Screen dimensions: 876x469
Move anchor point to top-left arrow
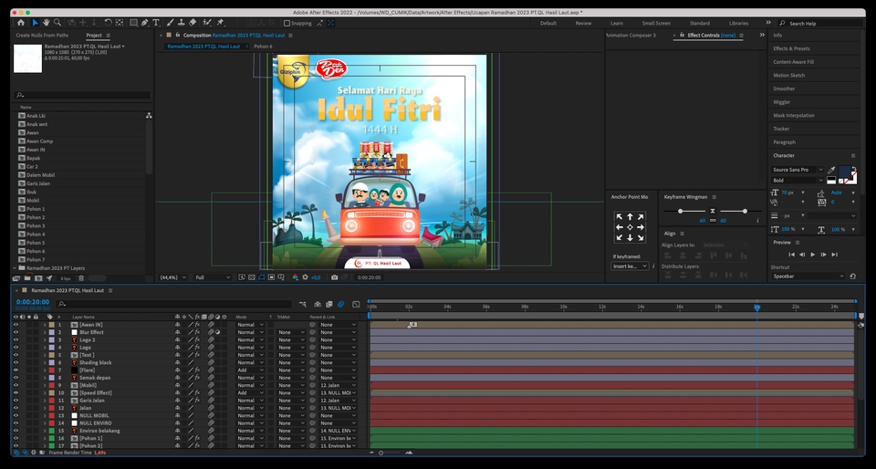click(619, 216)
